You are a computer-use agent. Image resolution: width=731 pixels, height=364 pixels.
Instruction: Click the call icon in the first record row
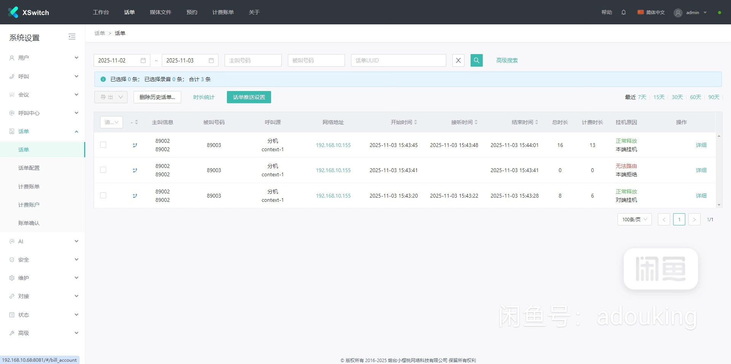(x=135, y=145)
